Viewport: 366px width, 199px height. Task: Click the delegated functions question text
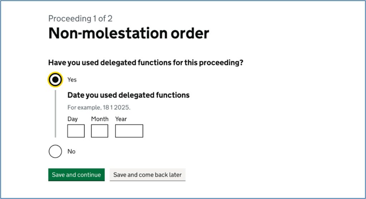pos(145,63)
